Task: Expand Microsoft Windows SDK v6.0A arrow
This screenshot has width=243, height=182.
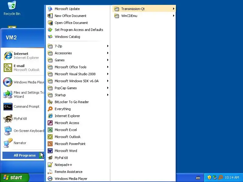Action: tap(108, 81)
